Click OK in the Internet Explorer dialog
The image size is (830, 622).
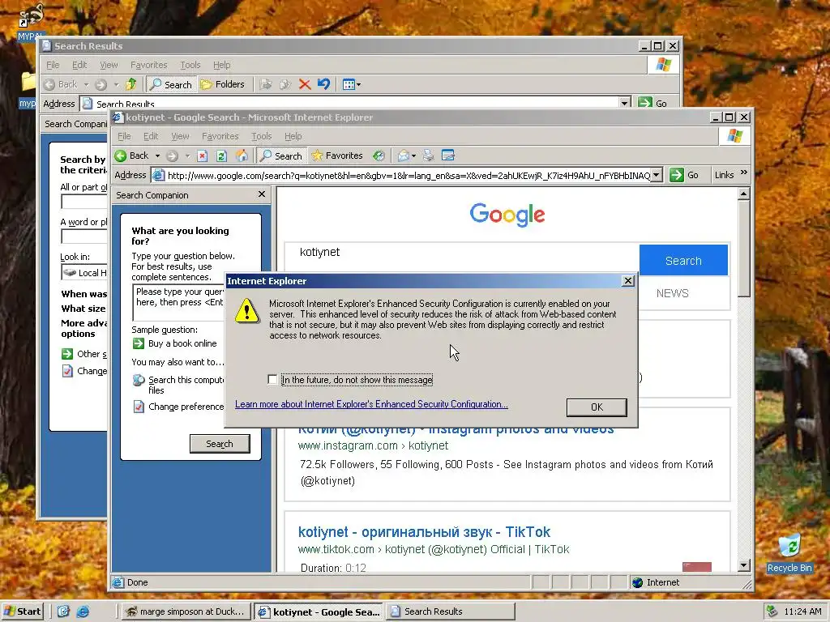[597, 407]
